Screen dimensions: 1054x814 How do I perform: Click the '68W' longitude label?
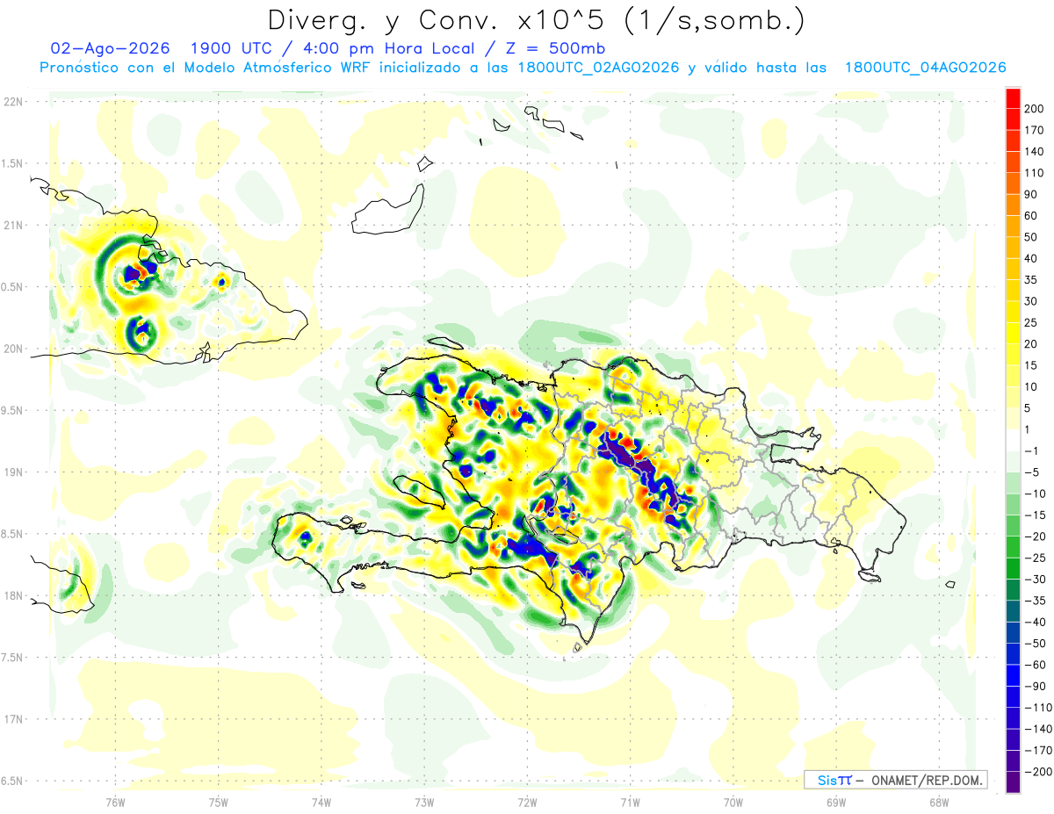pyautogui.click(x=939, y=802)
